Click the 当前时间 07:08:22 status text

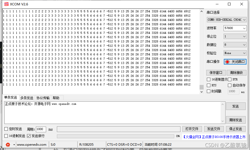[158, 145]
